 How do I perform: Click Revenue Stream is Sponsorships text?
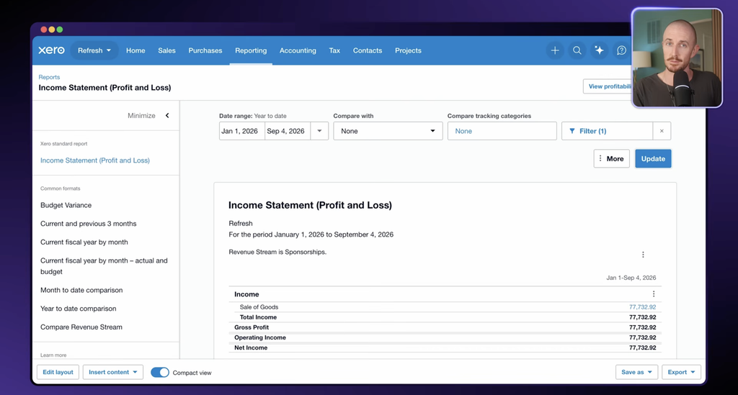tap(277, 252)
